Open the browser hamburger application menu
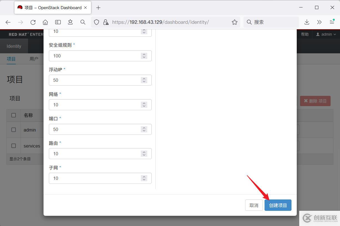 tap(332, 22)
